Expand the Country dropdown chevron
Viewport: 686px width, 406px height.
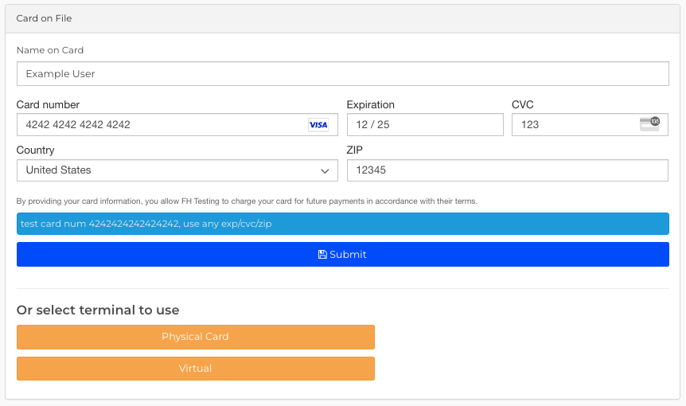coord(325,171)
